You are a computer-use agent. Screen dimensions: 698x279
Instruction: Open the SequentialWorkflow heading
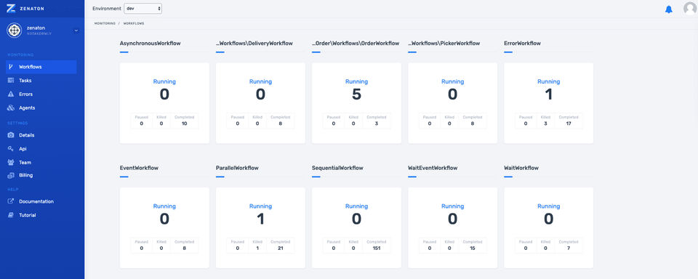click(x=337, y=169)
